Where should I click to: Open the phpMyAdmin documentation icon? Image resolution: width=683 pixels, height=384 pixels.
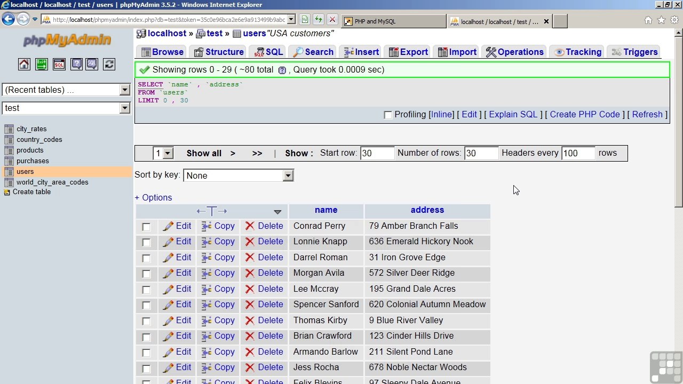(76, 64)
